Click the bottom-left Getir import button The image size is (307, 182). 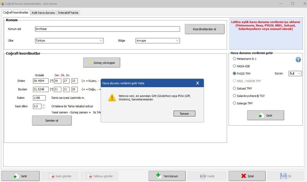click(21, 176)
